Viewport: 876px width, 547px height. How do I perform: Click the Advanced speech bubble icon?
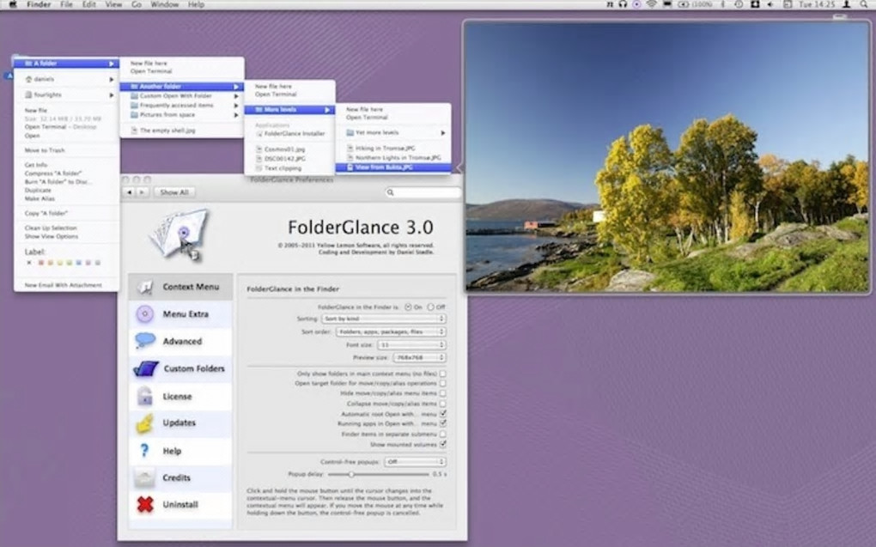click(145, 341)
